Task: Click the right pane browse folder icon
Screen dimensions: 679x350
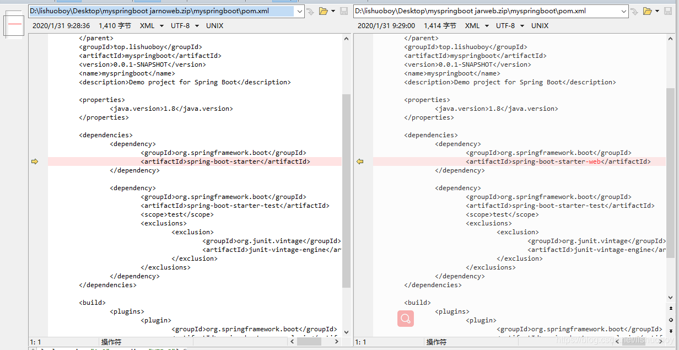Action: coord(648,11)
